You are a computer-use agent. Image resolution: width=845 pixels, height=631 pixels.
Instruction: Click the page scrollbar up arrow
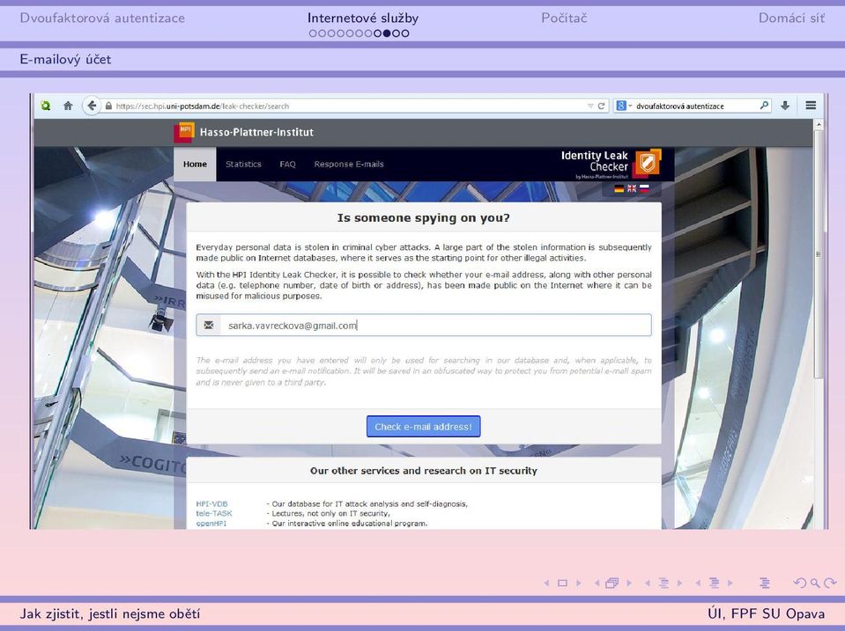[x=819, y=124]
